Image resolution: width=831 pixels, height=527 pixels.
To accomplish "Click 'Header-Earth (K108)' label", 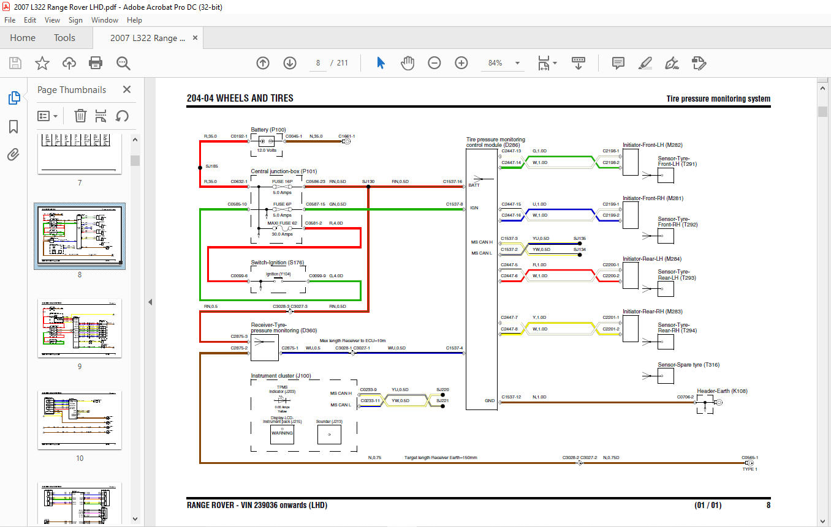I will point(722,391).
